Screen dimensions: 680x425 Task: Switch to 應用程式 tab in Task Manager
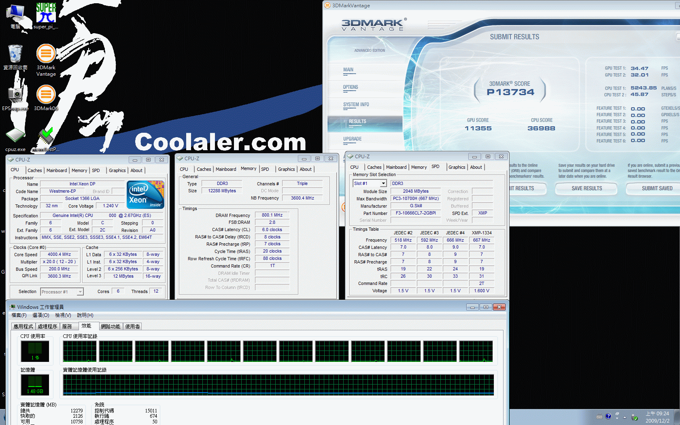(x=23, y=327)
